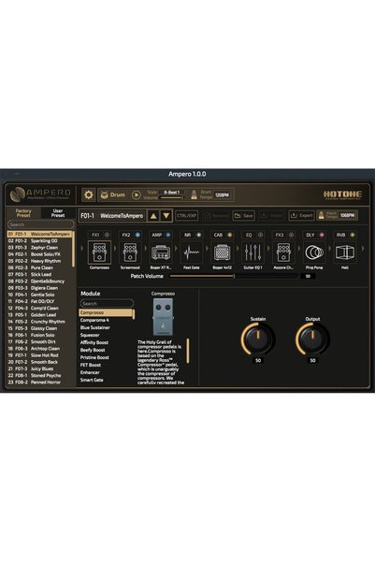The width and height of the screenshot is (375, 562).
Task: Click the CTRL/EXP button
Action: click(x=187, y=215)
